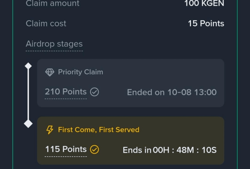Select the bottom diamond marker on the stage timeline
This screenshot has width=250, height=169.
click(28, 124)
